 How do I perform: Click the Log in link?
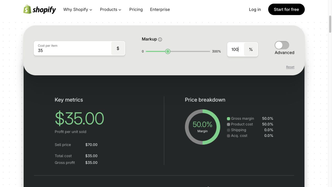tap(255, 9)
